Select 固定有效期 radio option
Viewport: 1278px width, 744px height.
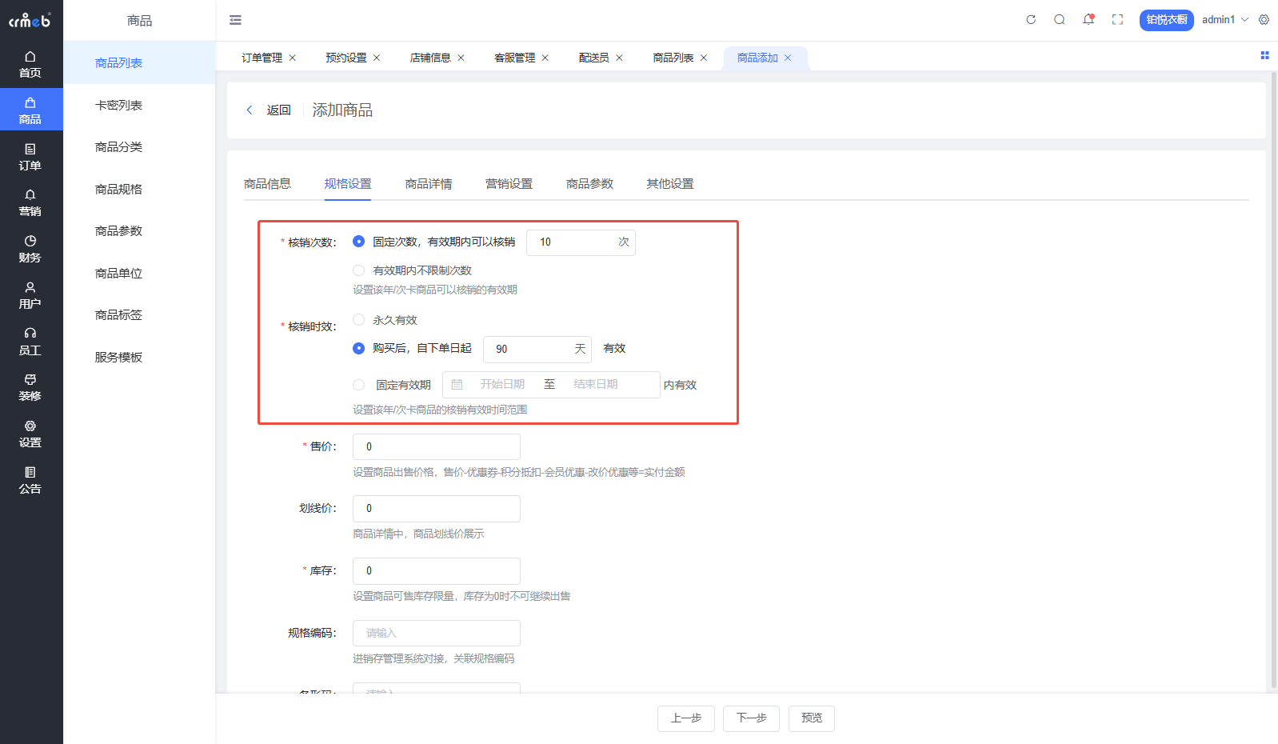(x=358, y=385)
